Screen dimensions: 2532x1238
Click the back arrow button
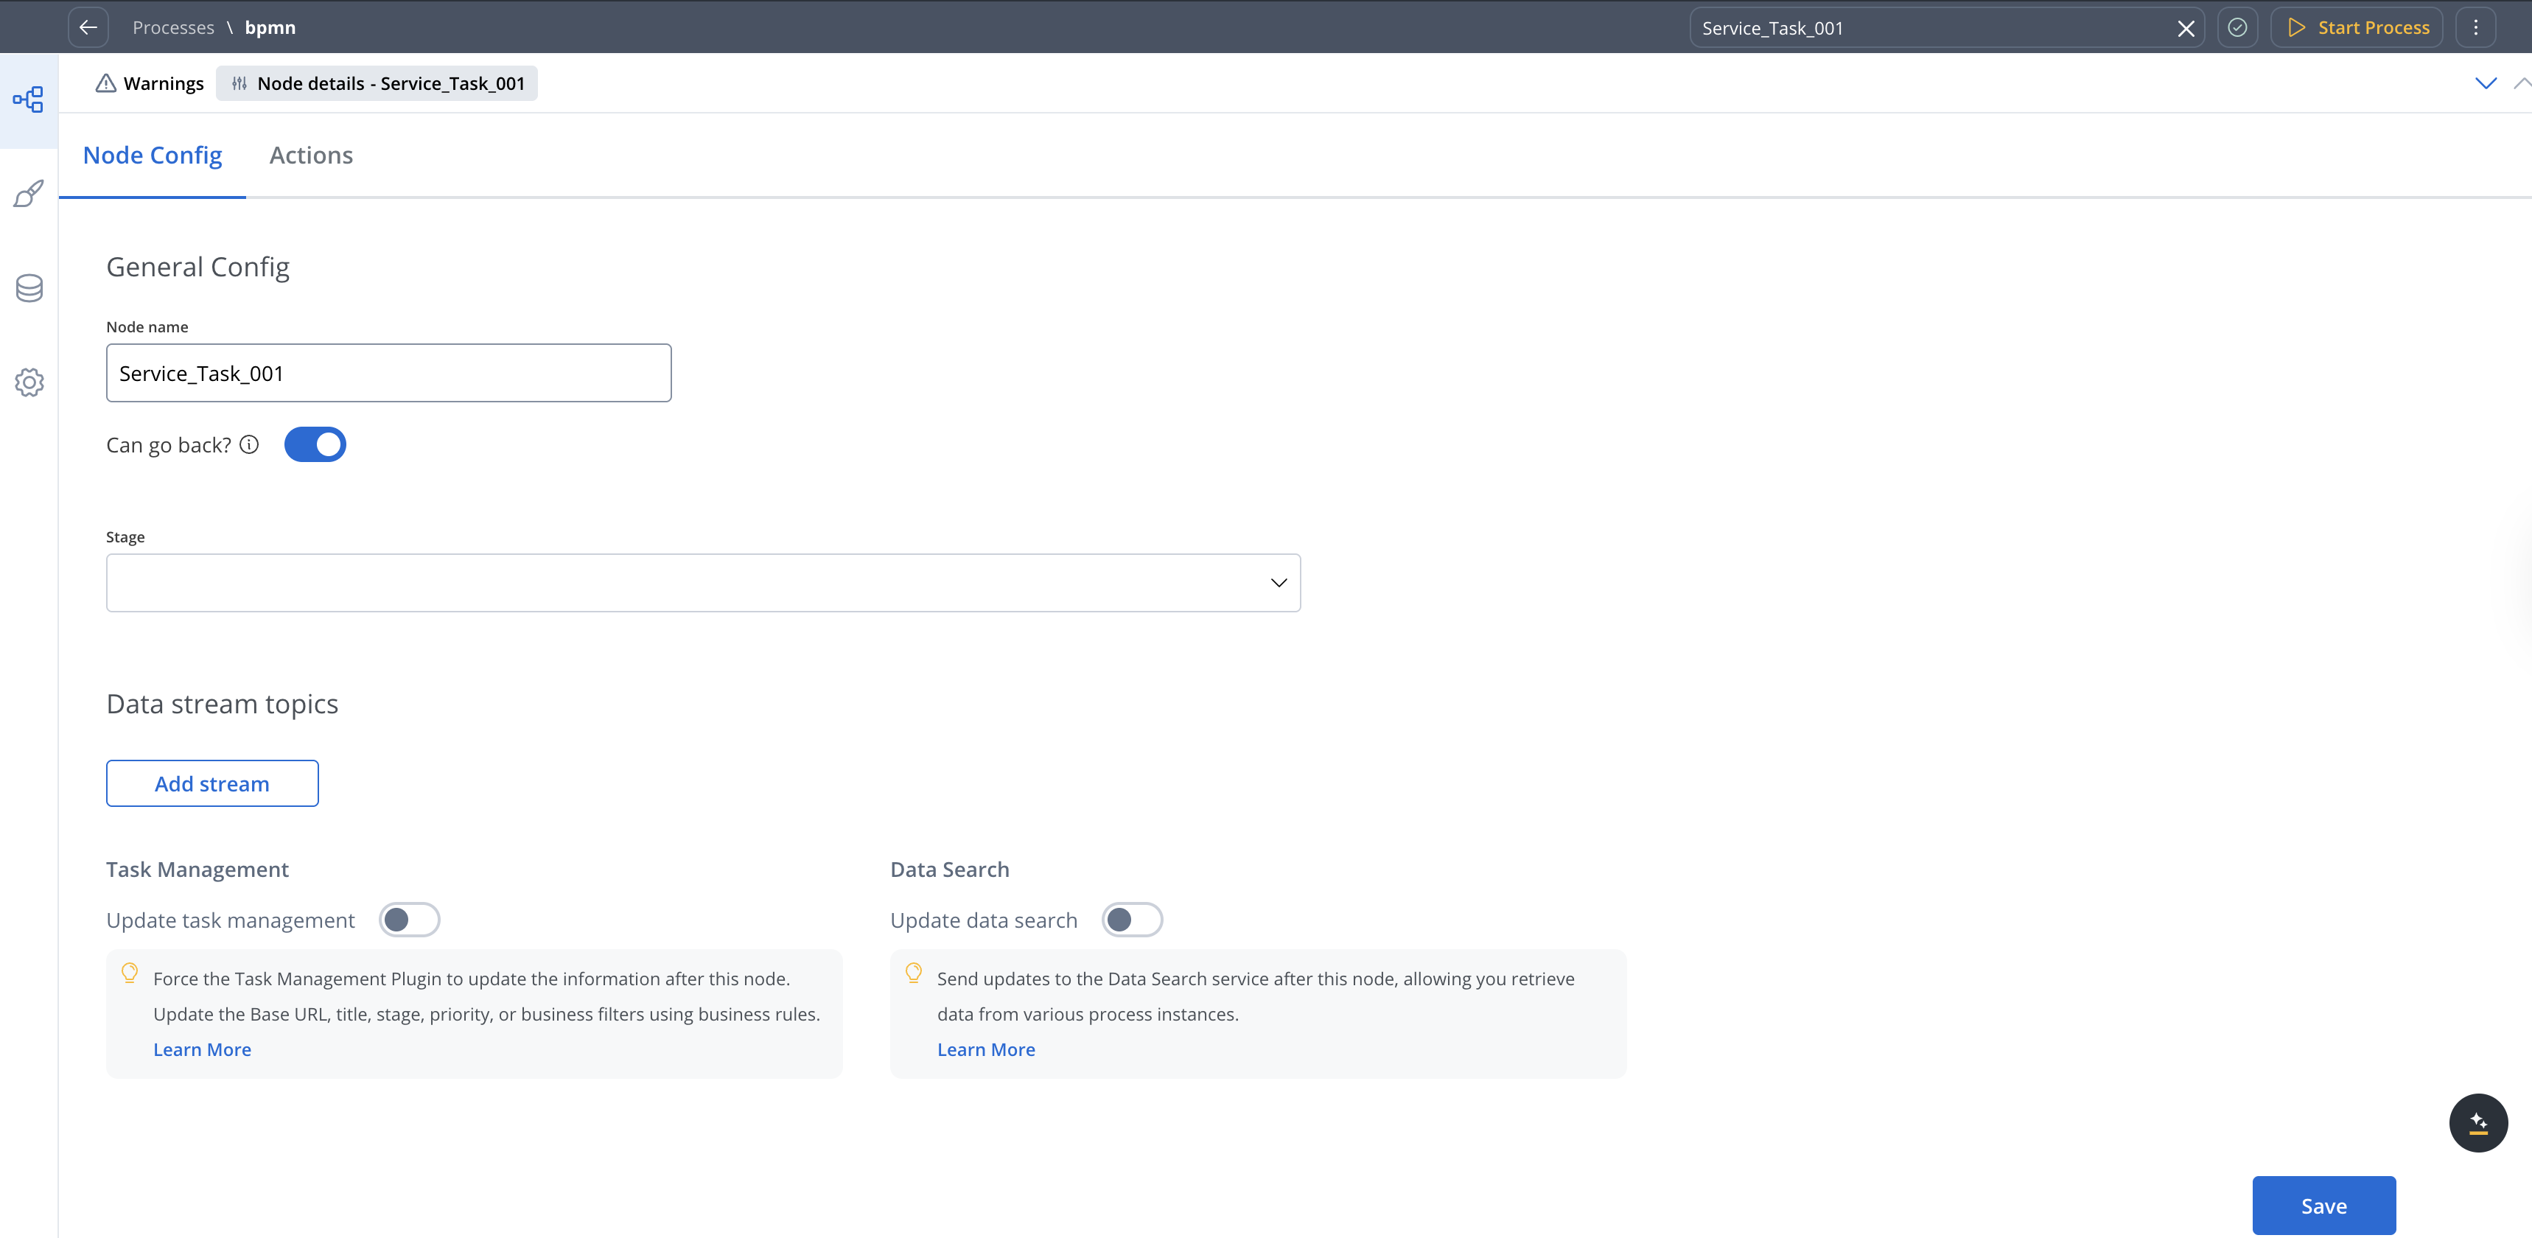click(88, 27)
